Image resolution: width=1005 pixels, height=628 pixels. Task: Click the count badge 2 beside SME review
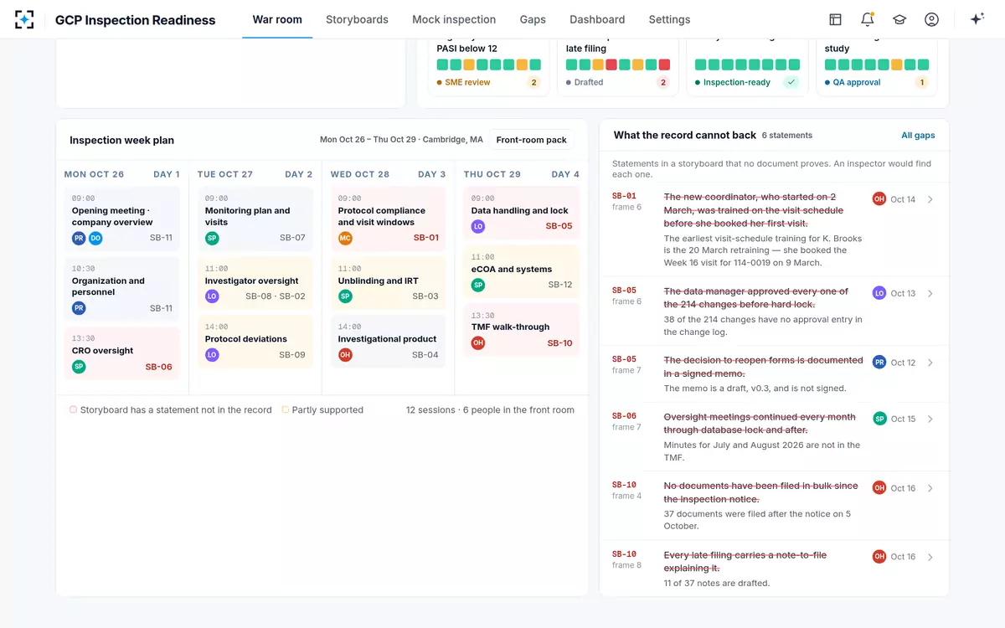[x=533, y=82]
